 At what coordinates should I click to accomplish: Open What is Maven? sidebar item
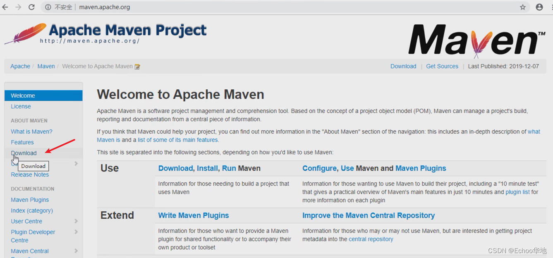point(31,131)
